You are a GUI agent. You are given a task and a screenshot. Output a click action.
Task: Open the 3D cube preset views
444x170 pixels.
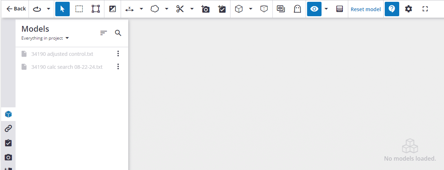coord(238,9)
